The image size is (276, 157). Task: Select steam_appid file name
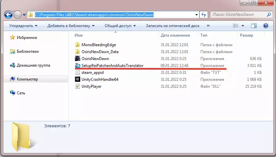click(92, 73)
